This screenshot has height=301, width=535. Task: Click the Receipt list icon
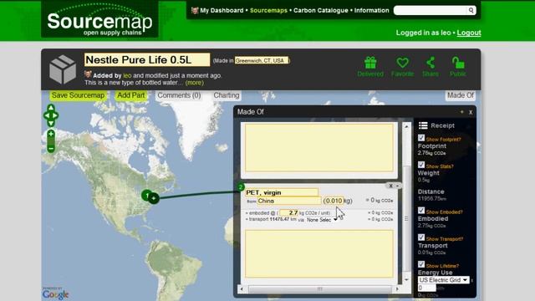(x=423, y=125)
